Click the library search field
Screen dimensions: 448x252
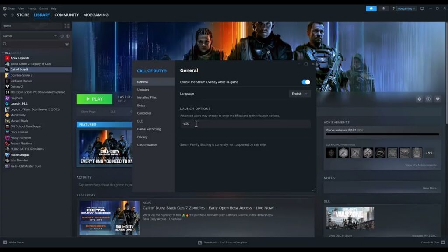point(33,44)
